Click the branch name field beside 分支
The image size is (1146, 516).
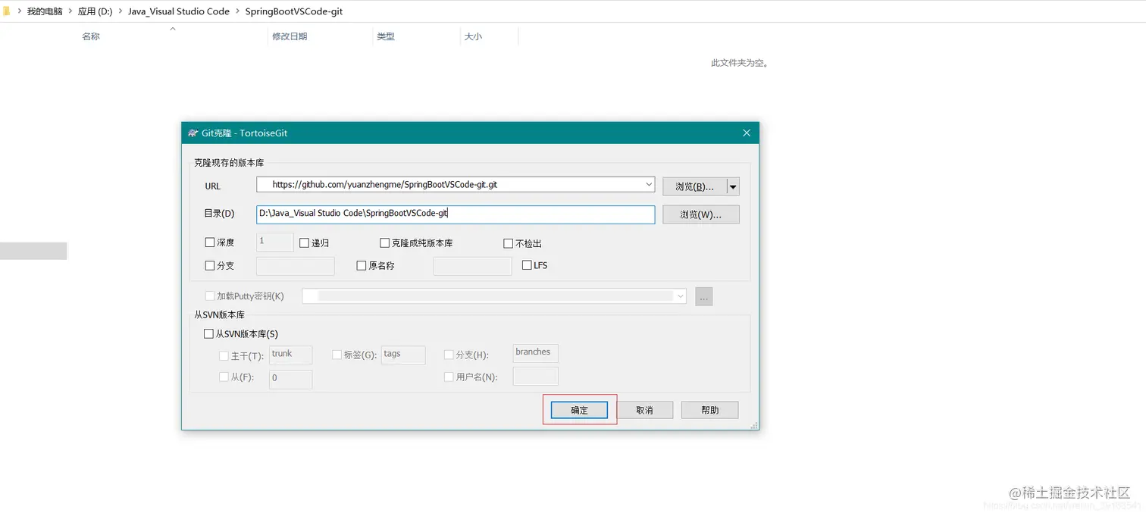click(296, 266)
